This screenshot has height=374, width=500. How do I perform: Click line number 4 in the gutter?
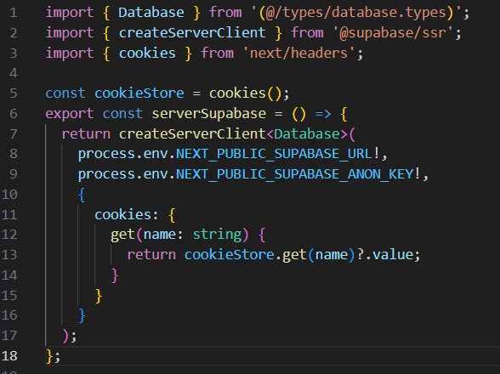(14, 73)
